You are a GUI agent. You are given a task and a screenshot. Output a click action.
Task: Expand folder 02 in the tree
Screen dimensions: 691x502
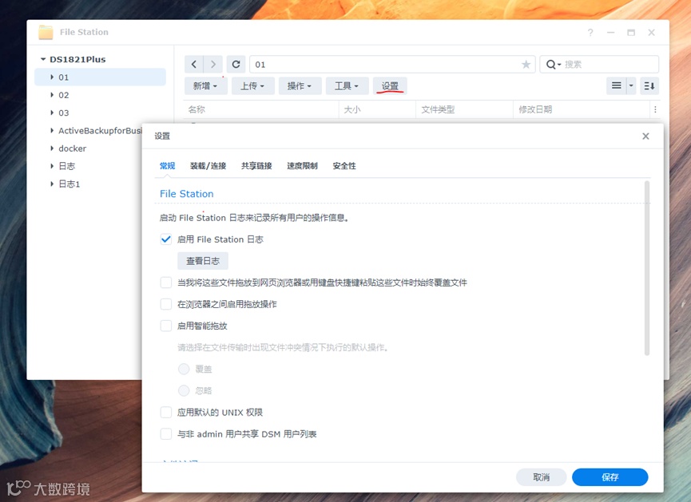(52, 95)
